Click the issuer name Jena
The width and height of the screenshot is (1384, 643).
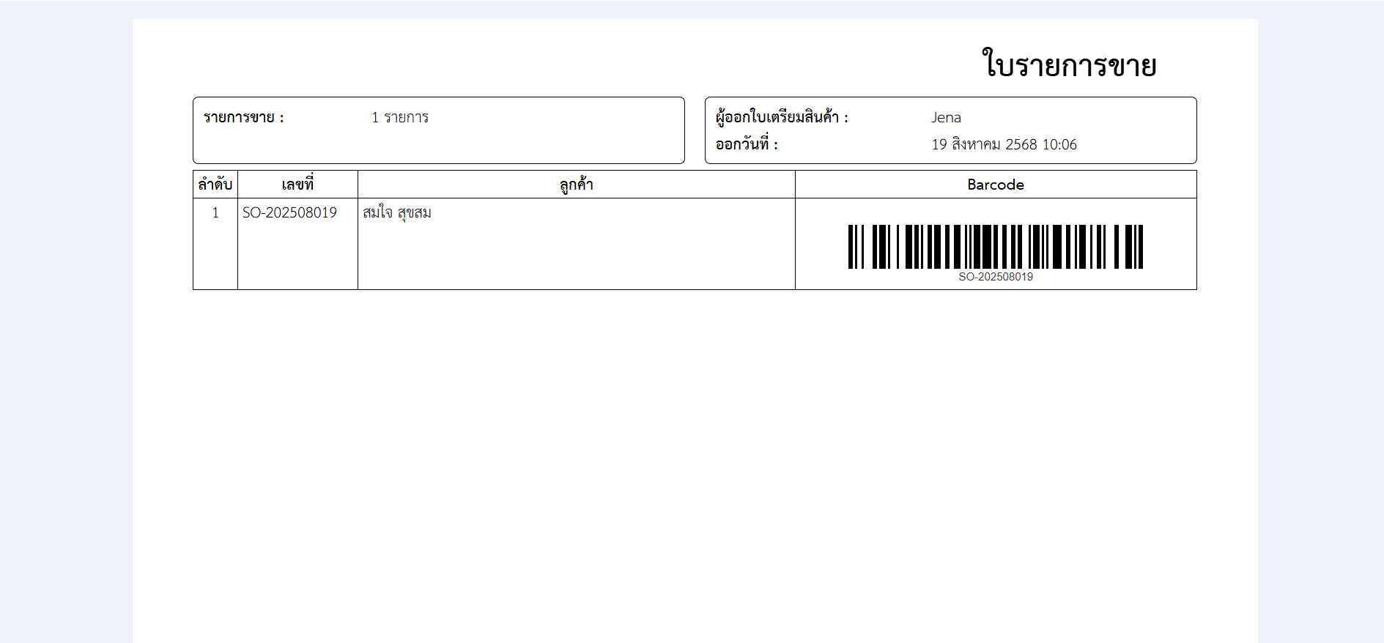946,117
